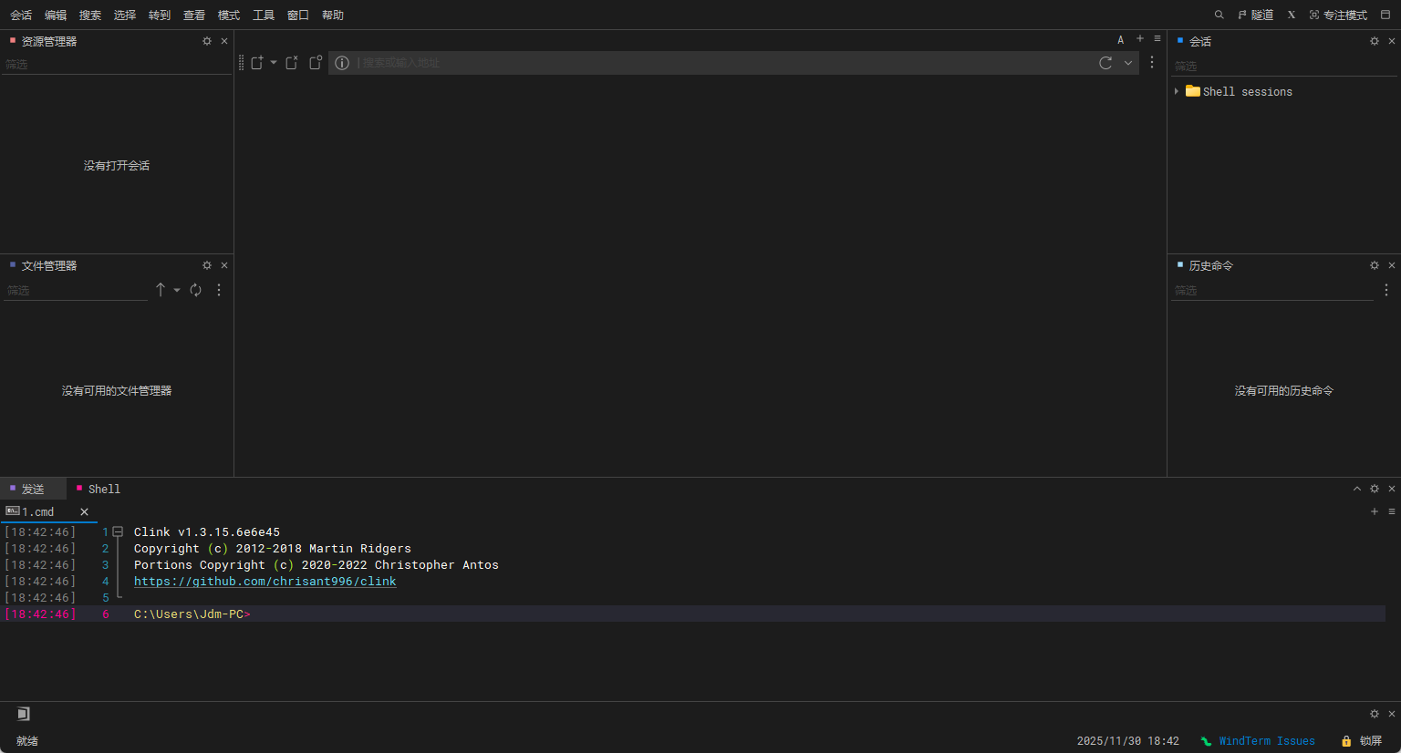This screenshot has height=753, width=1401.
Task: Collapse the fold marker at line 1
Action: click(x=118, y=532)
